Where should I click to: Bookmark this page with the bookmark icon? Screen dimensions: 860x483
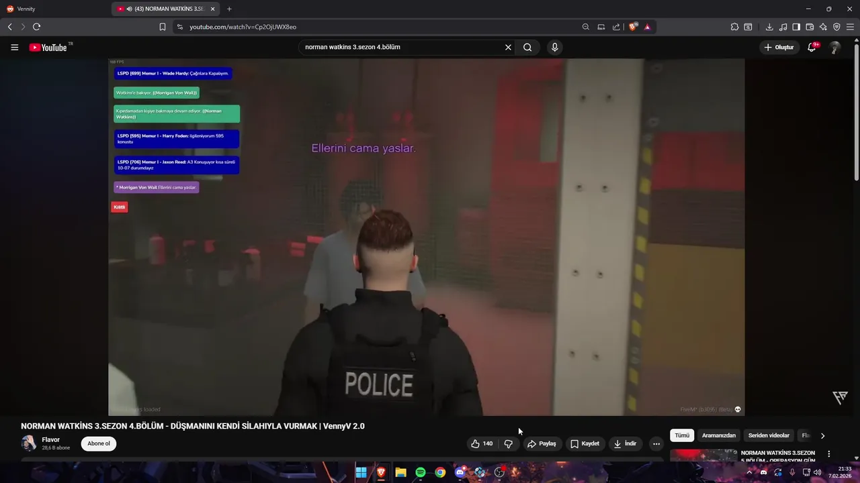(x=163, y=27)
